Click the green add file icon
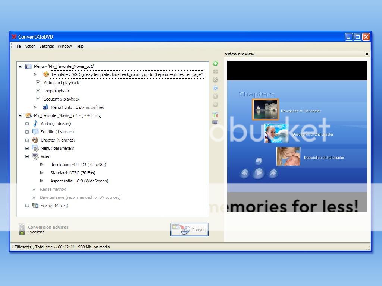The width and height of the screenshot is (382, 286). [215, 63]
